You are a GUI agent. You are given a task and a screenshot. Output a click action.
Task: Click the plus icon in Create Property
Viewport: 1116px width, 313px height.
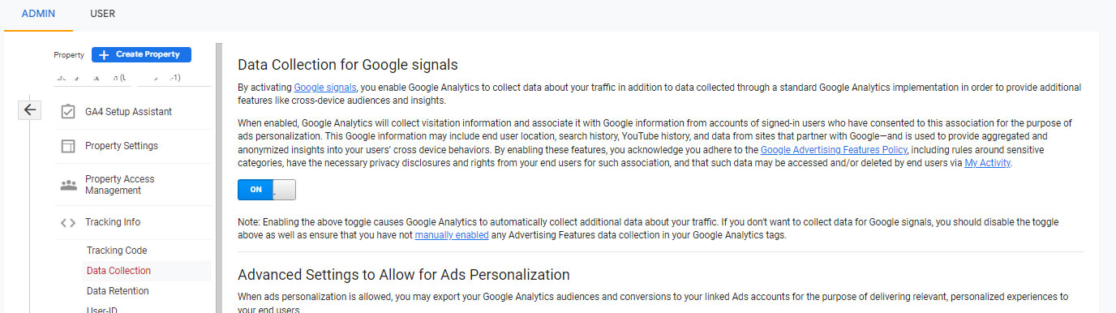pos(104,54)
